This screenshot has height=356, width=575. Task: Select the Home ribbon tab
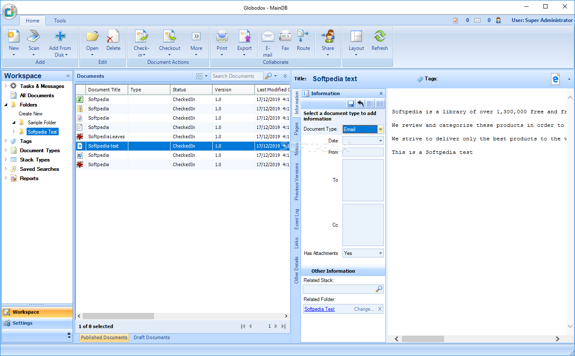coord(33,20)
